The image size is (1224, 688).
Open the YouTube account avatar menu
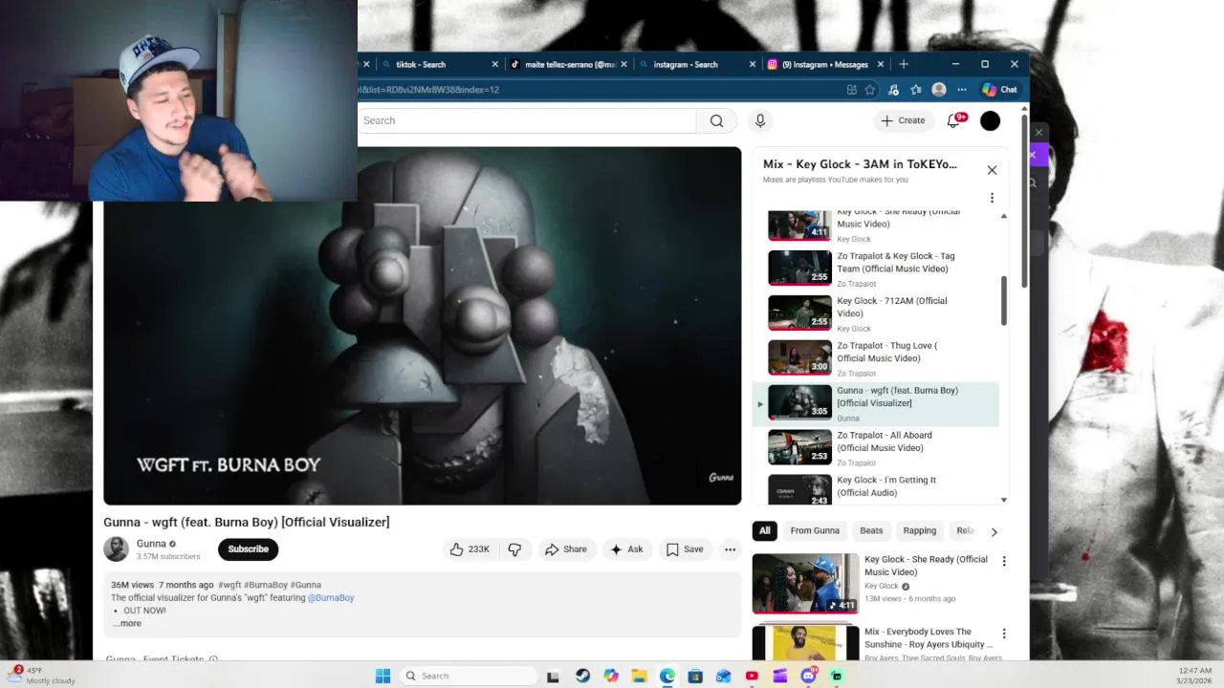tap(991, 120)
